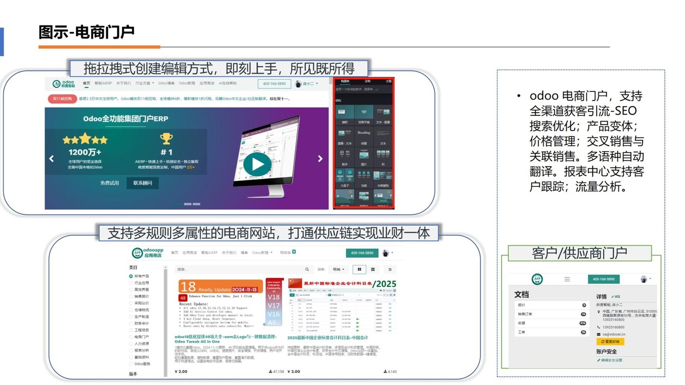This screenshot has width=685, height=385.
Task: Click 免费试用 button on banner
Action: pyautogui.click(x=110, y=183)
